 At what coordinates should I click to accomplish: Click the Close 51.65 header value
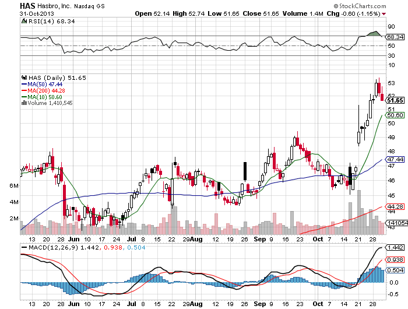pyautogui.click(x=261, y=13)
